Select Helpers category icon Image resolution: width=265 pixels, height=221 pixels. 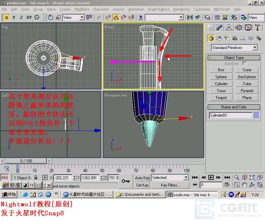[242, 39]
